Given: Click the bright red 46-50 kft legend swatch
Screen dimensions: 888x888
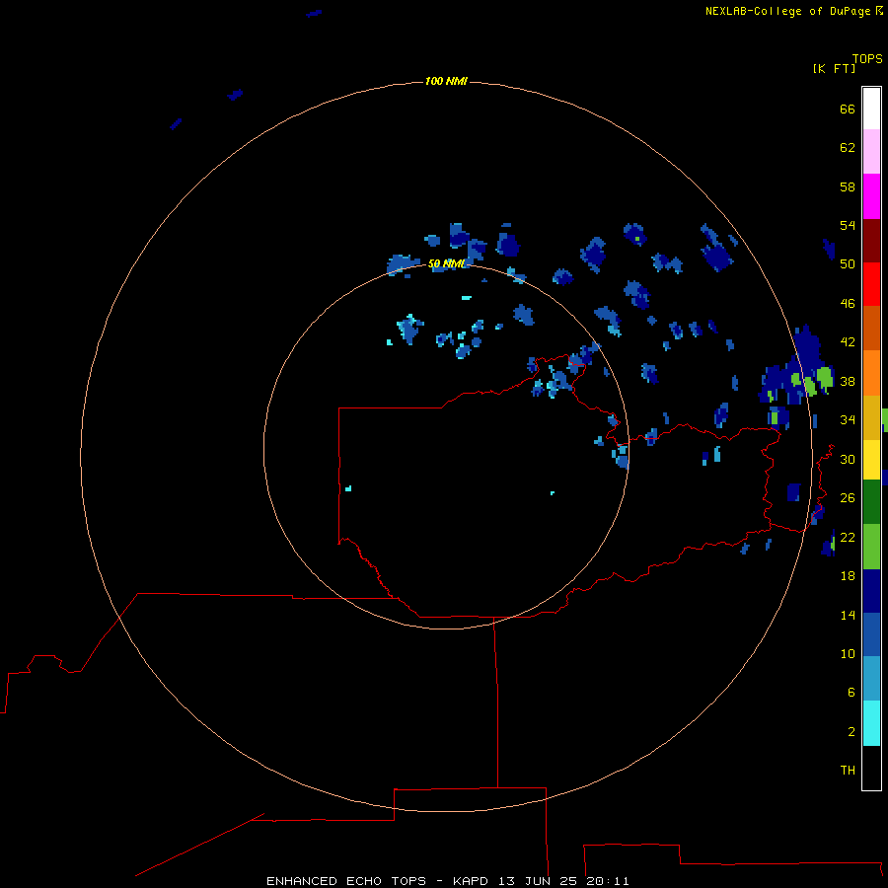Looking at the screenshot, I should point(871,284).
